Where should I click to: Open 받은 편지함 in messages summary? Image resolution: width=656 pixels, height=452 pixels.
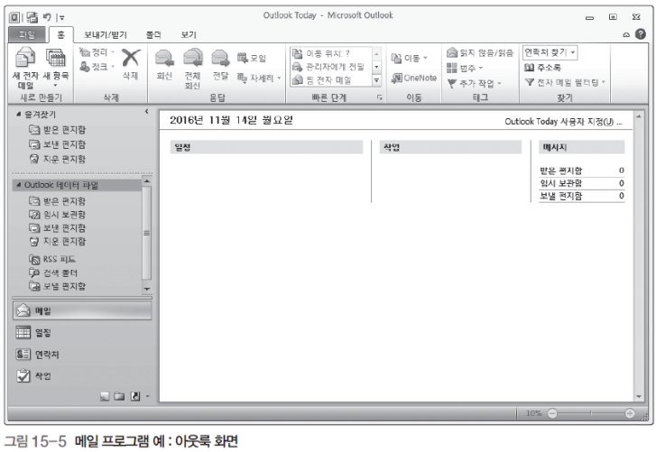click(581, 171)
